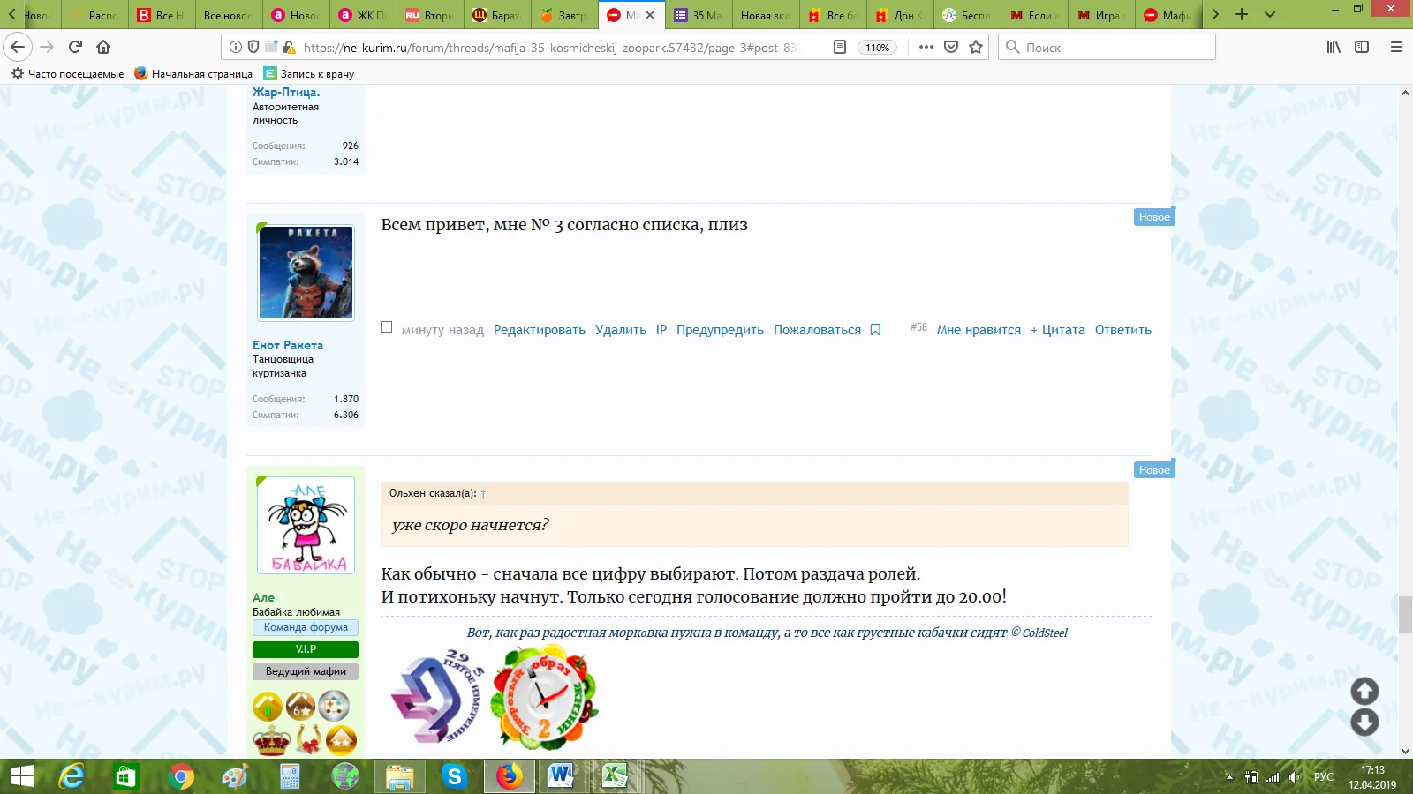The height and width of the screenshot is (794, 1413).
Task: Open Internet Explorer from the taskbar
Action: click(72, 776)
